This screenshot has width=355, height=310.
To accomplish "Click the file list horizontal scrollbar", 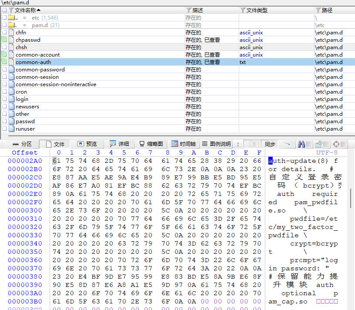I will (x=181, y=136).
